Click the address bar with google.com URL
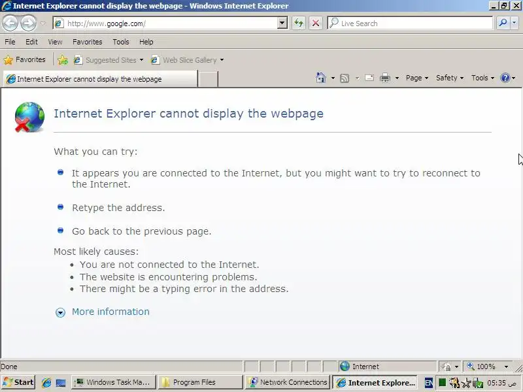Screen dimensions: 523x392 [x=170, y=24]
